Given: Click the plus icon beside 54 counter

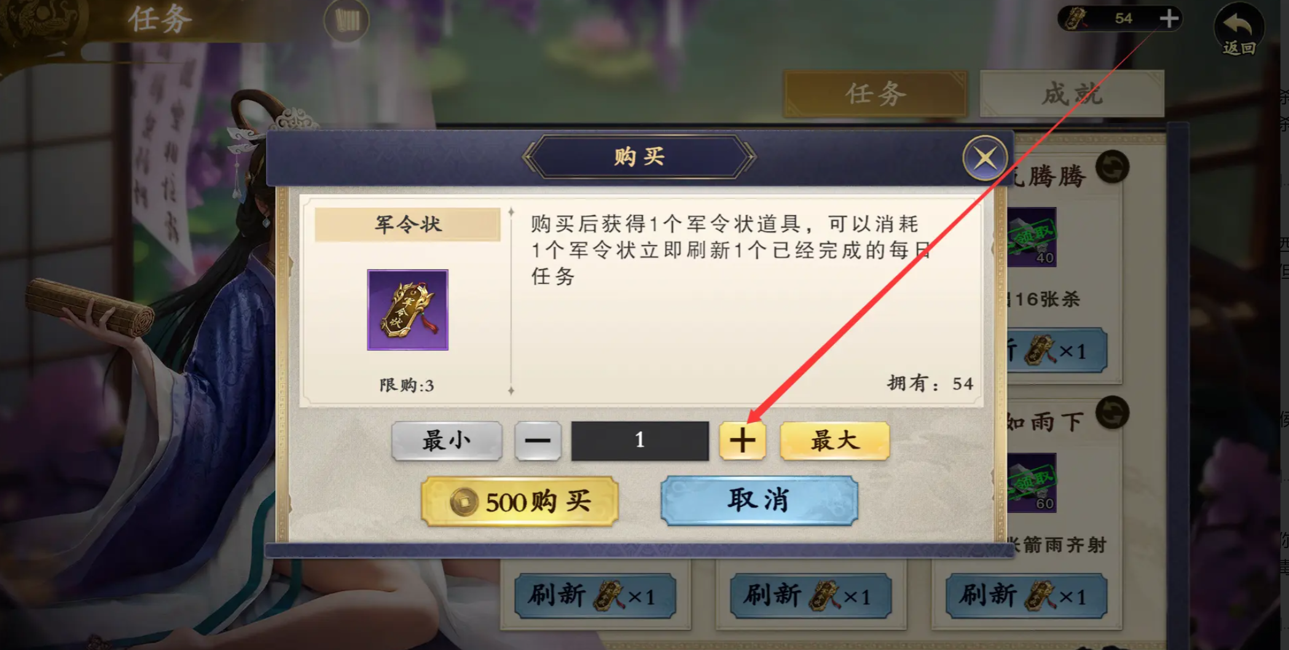Looking at the screenshot, I should [1169, 18].
